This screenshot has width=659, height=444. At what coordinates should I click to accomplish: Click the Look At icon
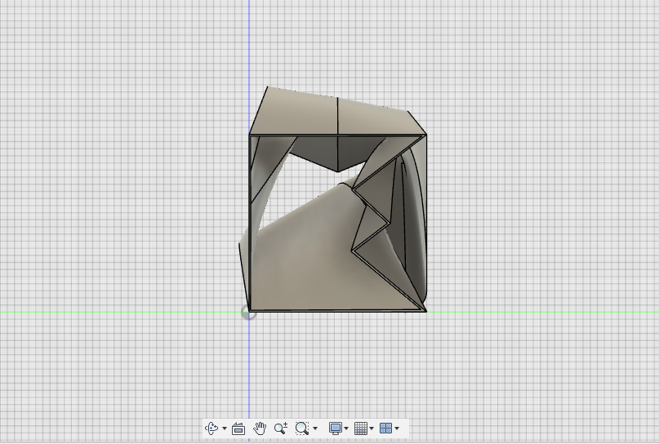(x=238, y=428)
